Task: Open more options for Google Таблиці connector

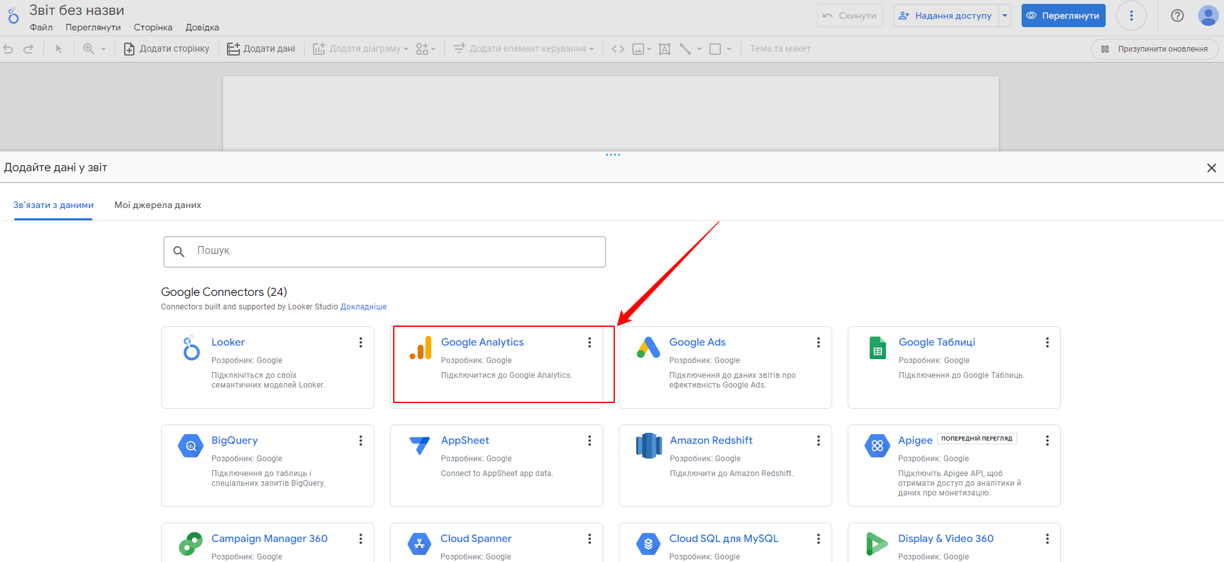Action: pos(1047,342)
